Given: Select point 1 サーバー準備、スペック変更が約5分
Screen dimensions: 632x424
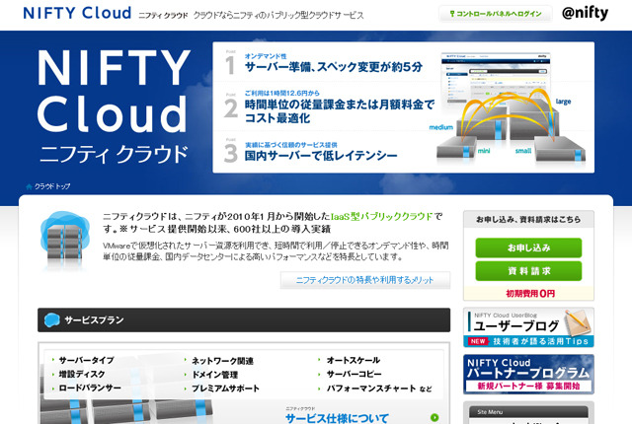Looking at the screenshot, I should 334,67.
